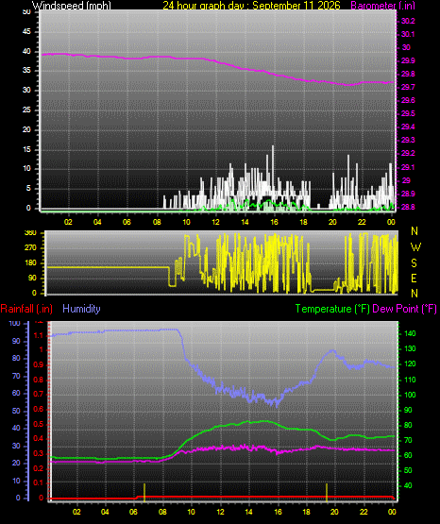
Task: Click the "Barometer (.in)" axis title
Action: (x=382, y=6)
